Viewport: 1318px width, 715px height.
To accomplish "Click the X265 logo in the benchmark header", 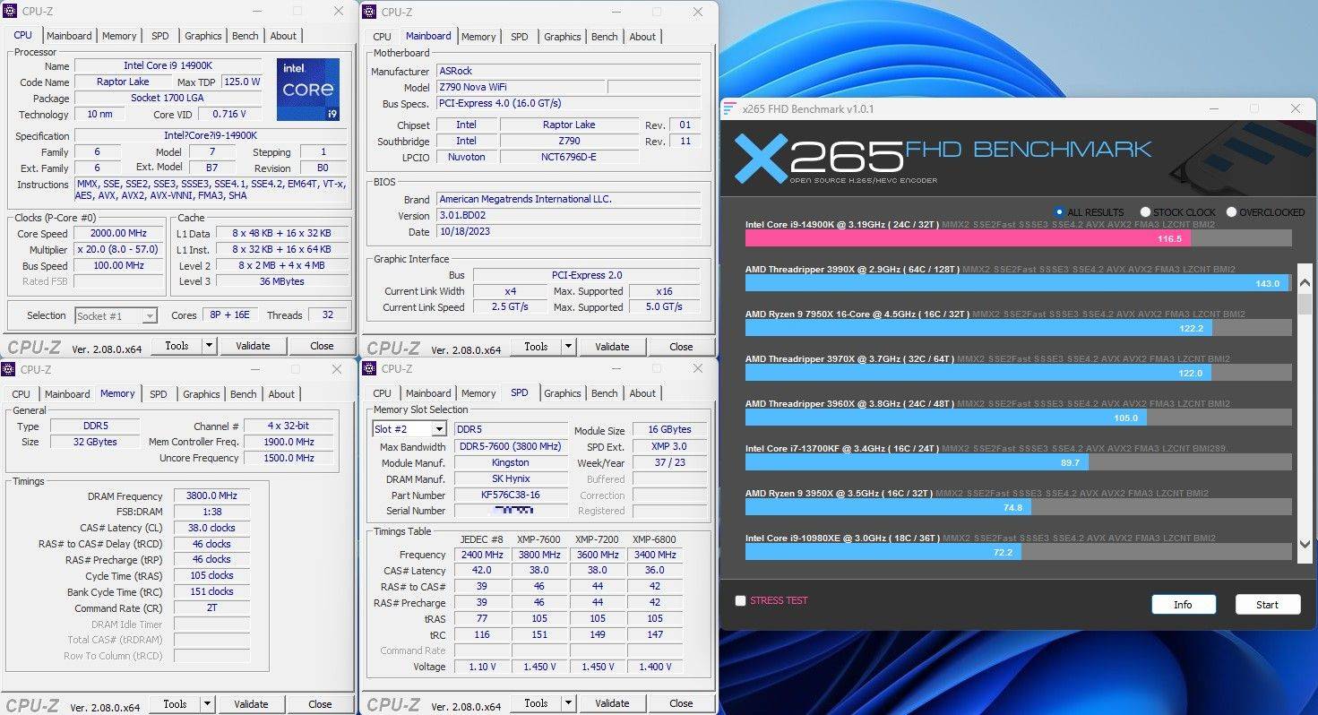I will [817, 157].
